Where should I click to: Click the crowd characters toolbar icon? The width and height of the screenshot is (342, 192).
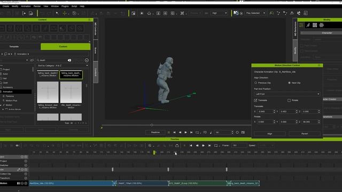(x=299, y=13)
